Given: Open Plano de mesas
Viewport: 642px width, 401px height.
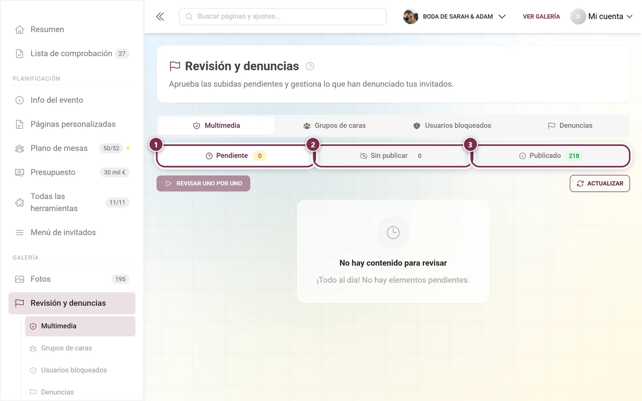Looking at the screenshot, I should pyautogui.click(x=72, y=148).
